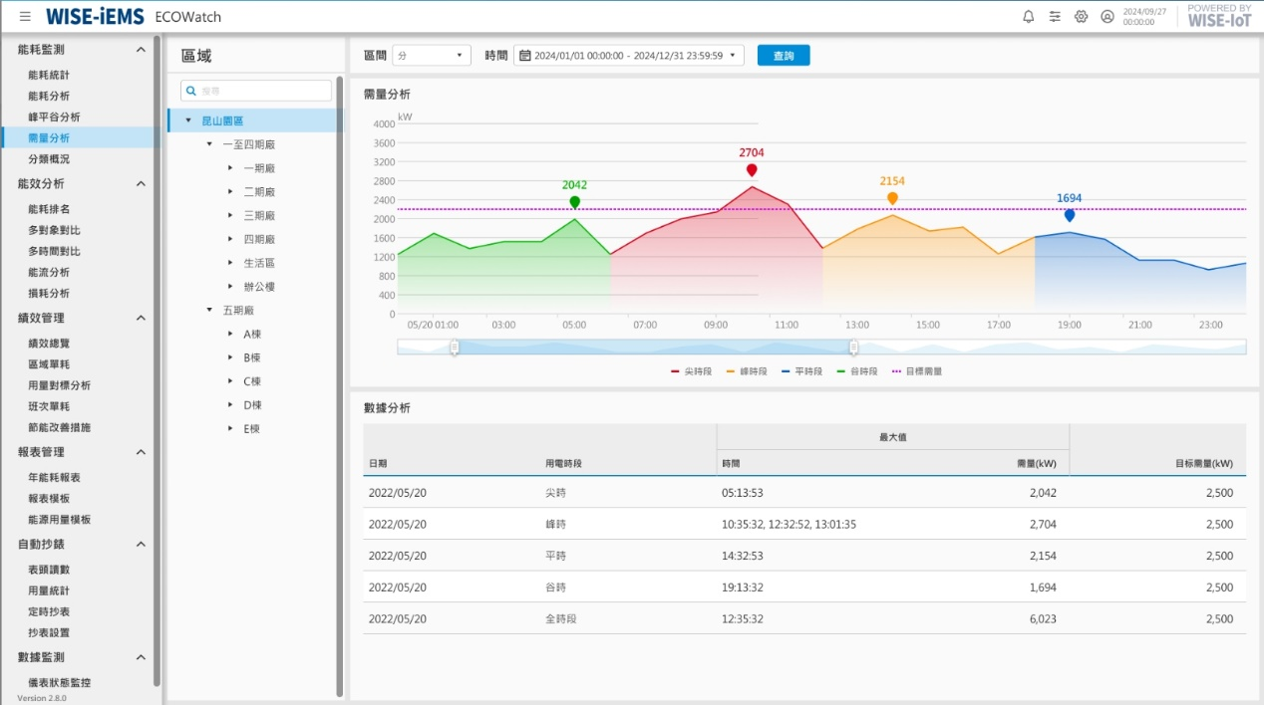Viewport: 1264px width, 705px height.
Task: Select C棟 in the region tree
Action: pyautogui.click(x=252, y=381)
